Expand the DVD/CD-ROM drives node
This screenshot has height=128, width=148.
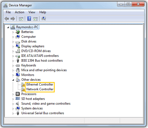(x=13, y=51)
